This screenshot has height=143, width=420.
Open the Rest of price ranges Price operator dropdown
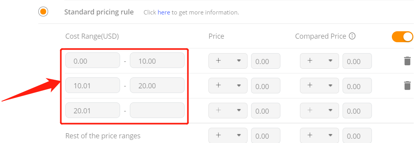tap(228, 135)
